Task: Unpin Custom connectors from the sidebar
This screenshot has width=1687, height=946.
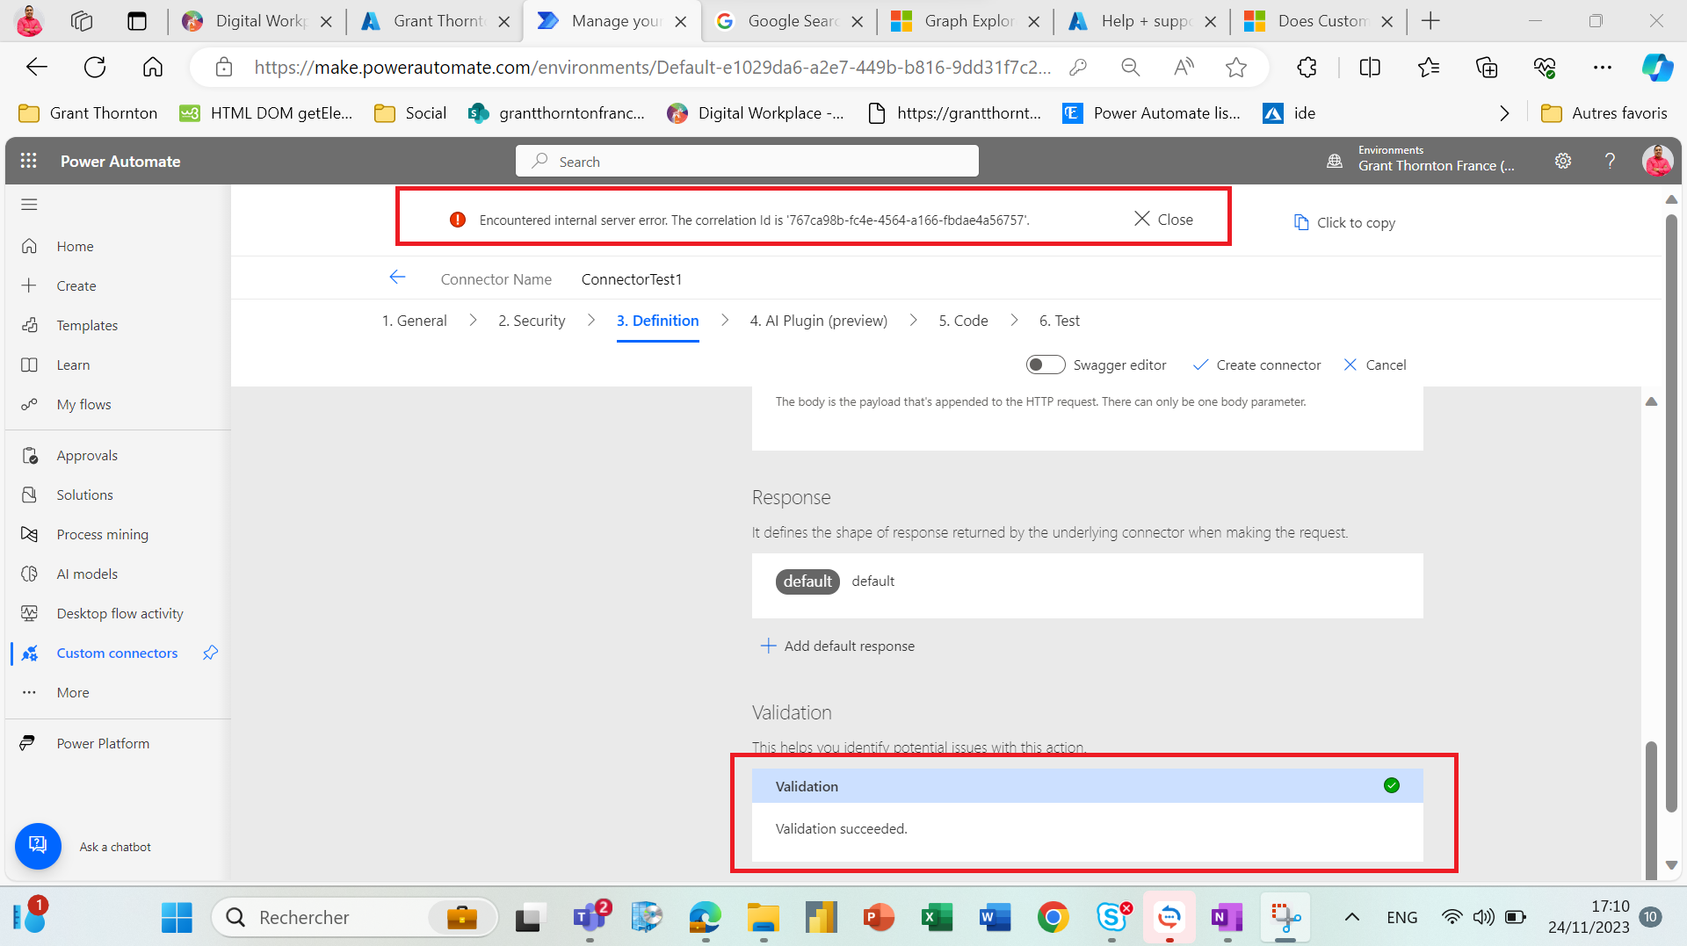Action: 210,653
